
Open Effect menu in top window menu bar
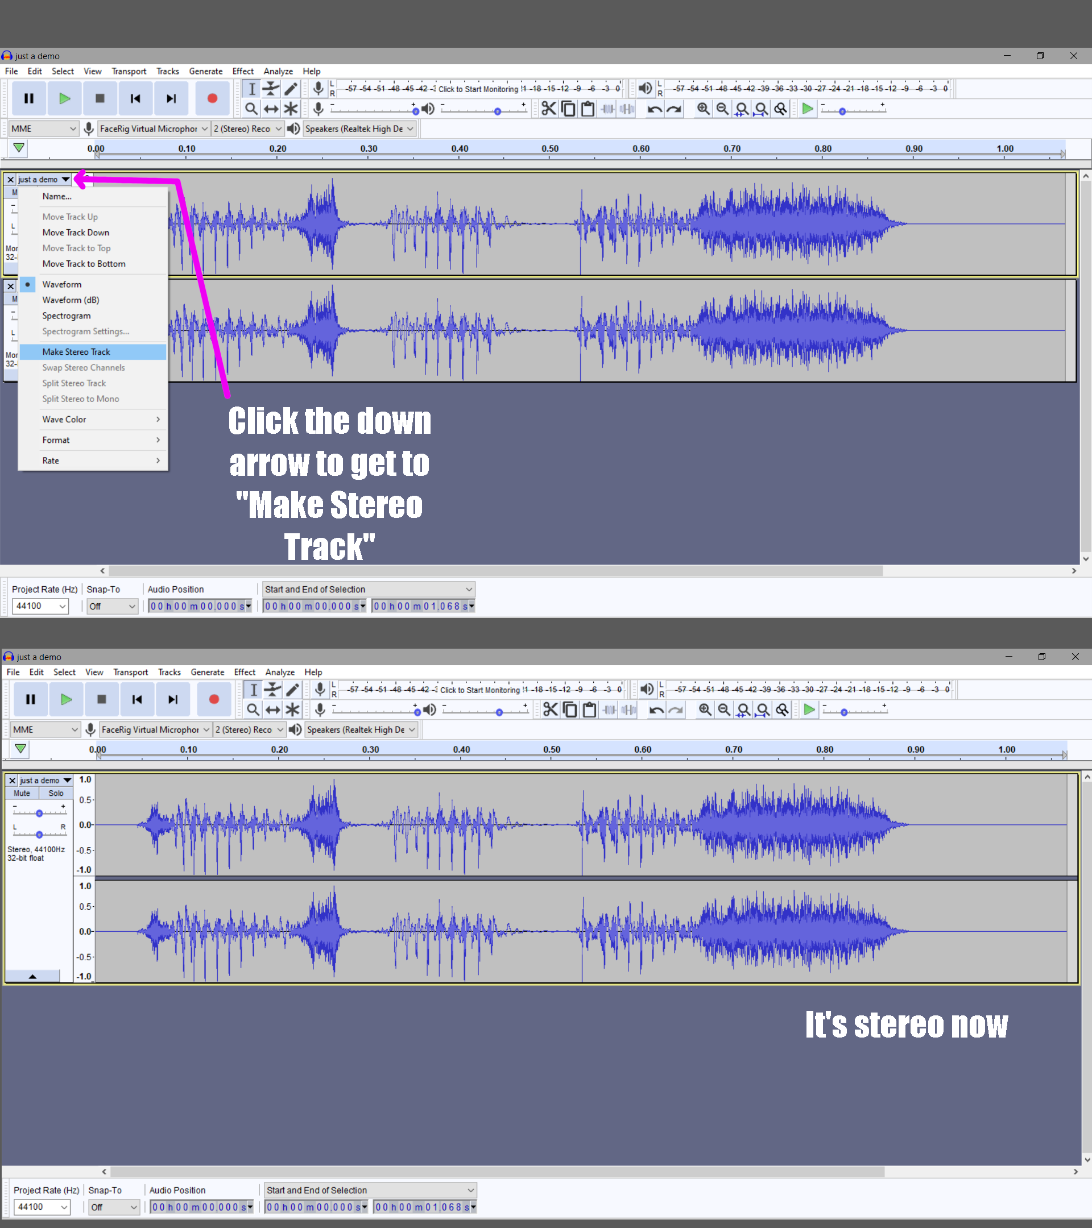(x=243, y=72)
